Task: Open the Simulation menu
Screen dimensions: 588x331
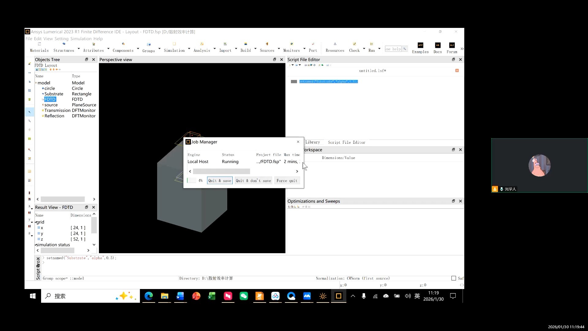Action: click(81, 39)
